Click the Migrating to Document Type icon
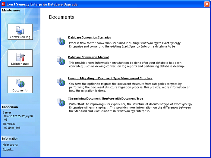This screenshot has width=211, height=158. [x=61, y=82]
